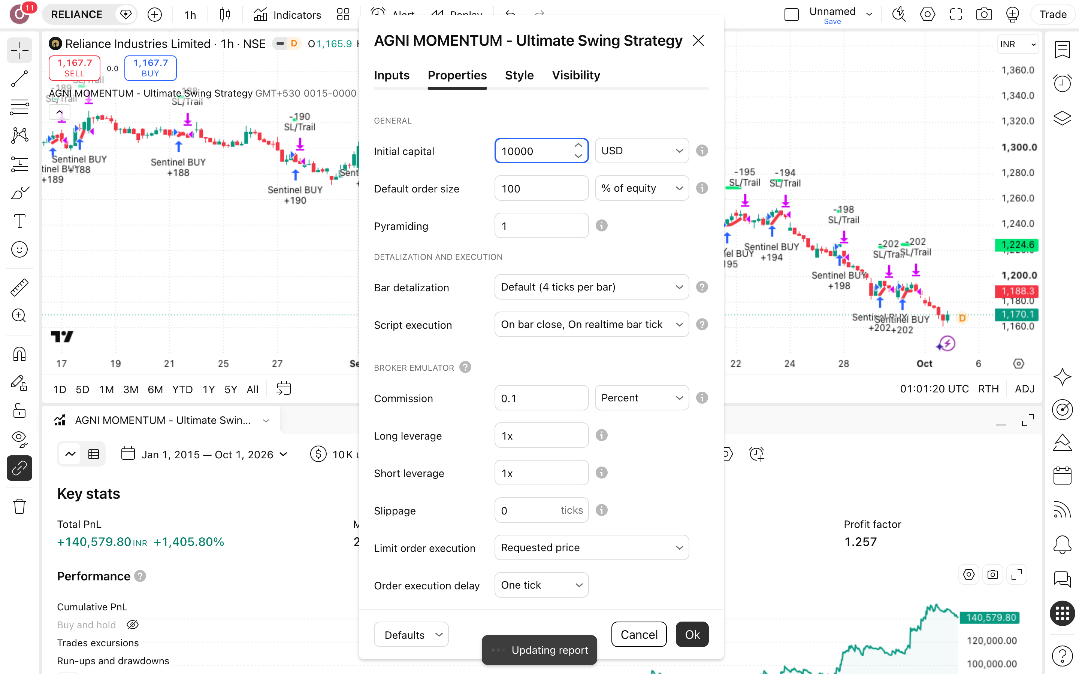Screen dimensions: 1079x674
Task: Switch to the Inputs tab
Action: pyautogui.click(x=392, y=75)
